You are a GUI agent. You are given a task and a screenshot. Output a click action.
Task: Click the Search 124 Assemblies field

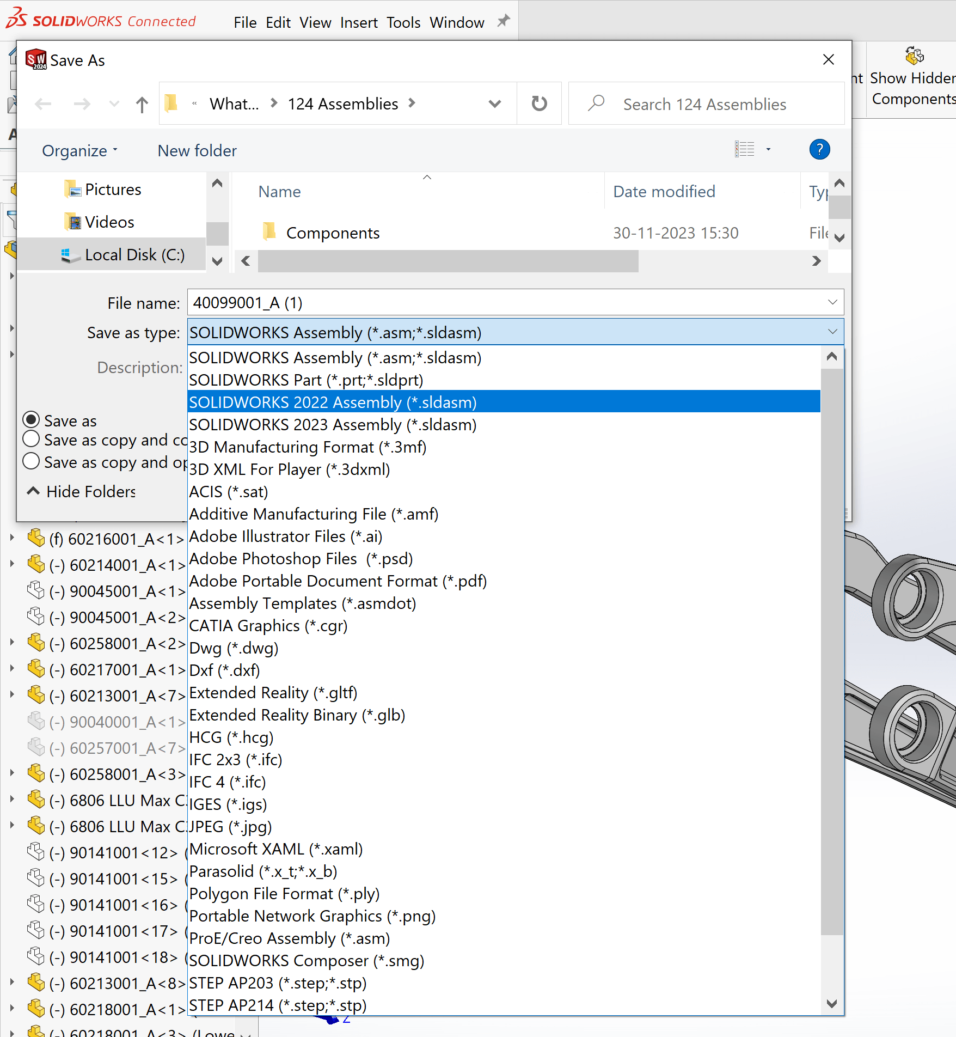pyautogui.click(x=707, y=103)
